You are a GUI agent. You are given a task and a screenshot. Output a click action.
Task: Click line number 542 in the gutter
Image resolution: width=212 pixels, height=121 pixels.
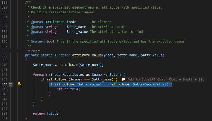coord(5,75)
